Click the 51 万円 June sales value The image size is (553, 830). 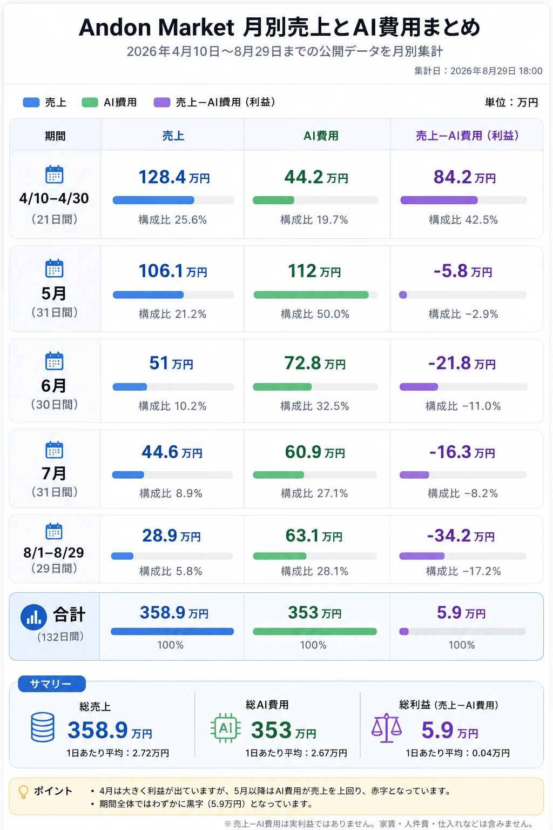[x=171, y=363]
